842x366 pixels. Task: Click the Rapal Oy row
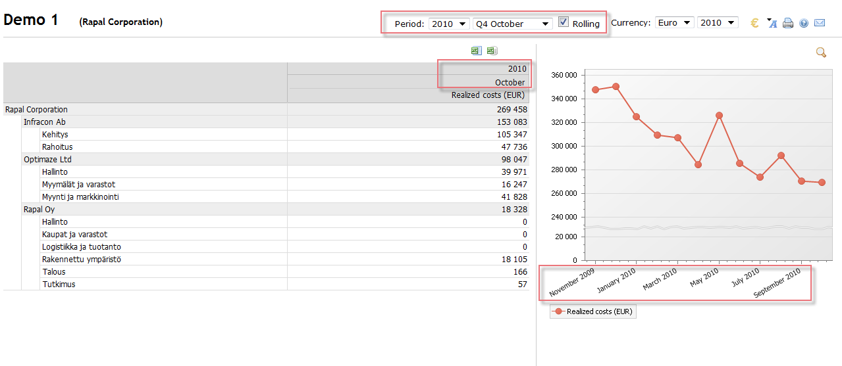pos(39,210)
